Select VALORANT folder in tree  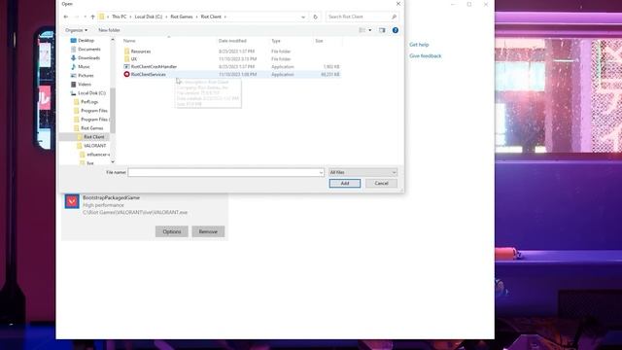94,146
